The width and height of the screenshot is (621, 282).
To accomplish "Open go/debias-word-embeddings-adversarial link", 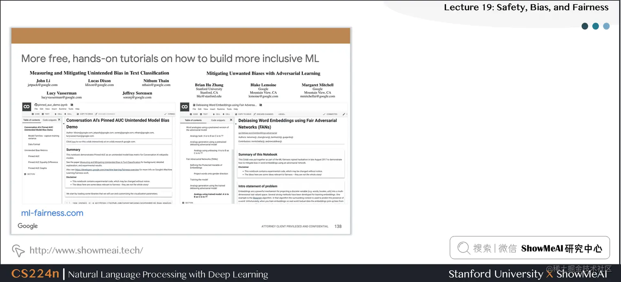I will coord(258,133).
